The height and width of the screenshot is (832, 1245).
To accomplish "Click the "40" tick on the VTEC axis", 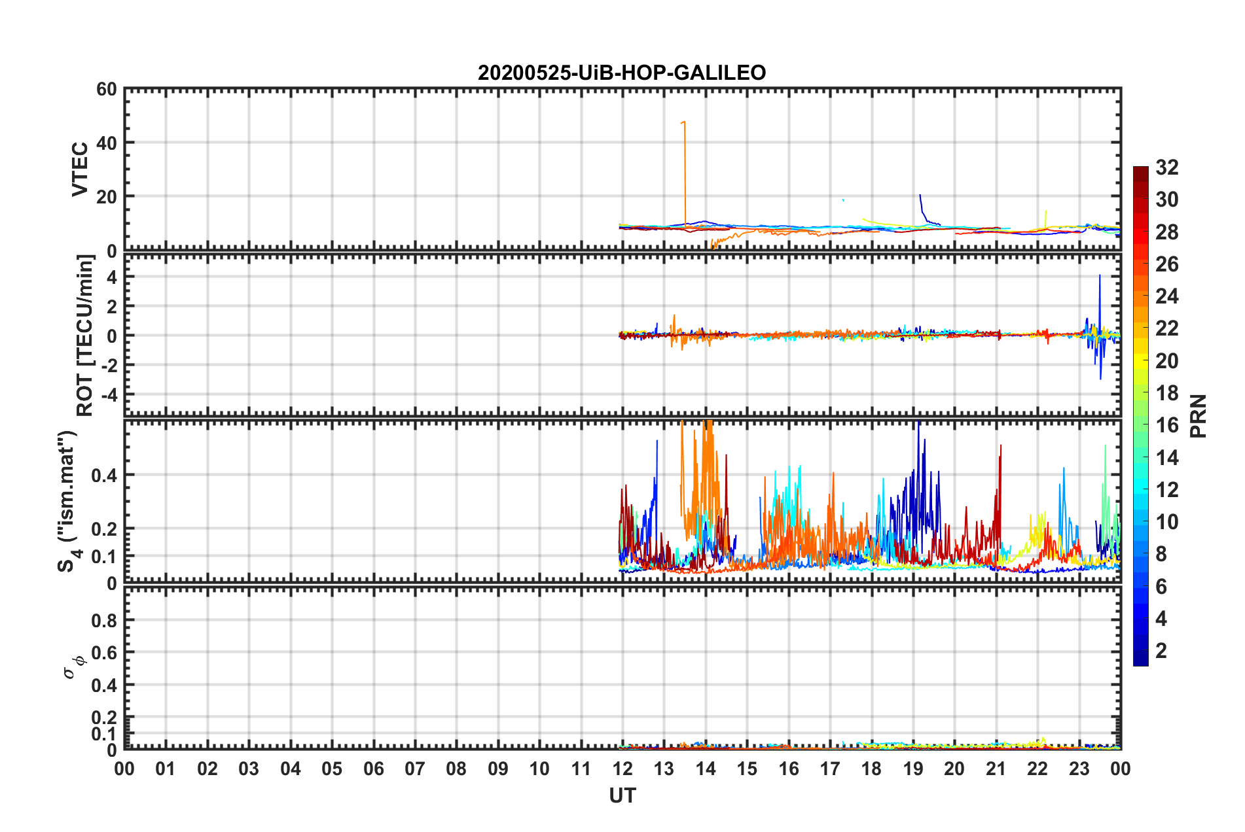I will pos(107,143).
